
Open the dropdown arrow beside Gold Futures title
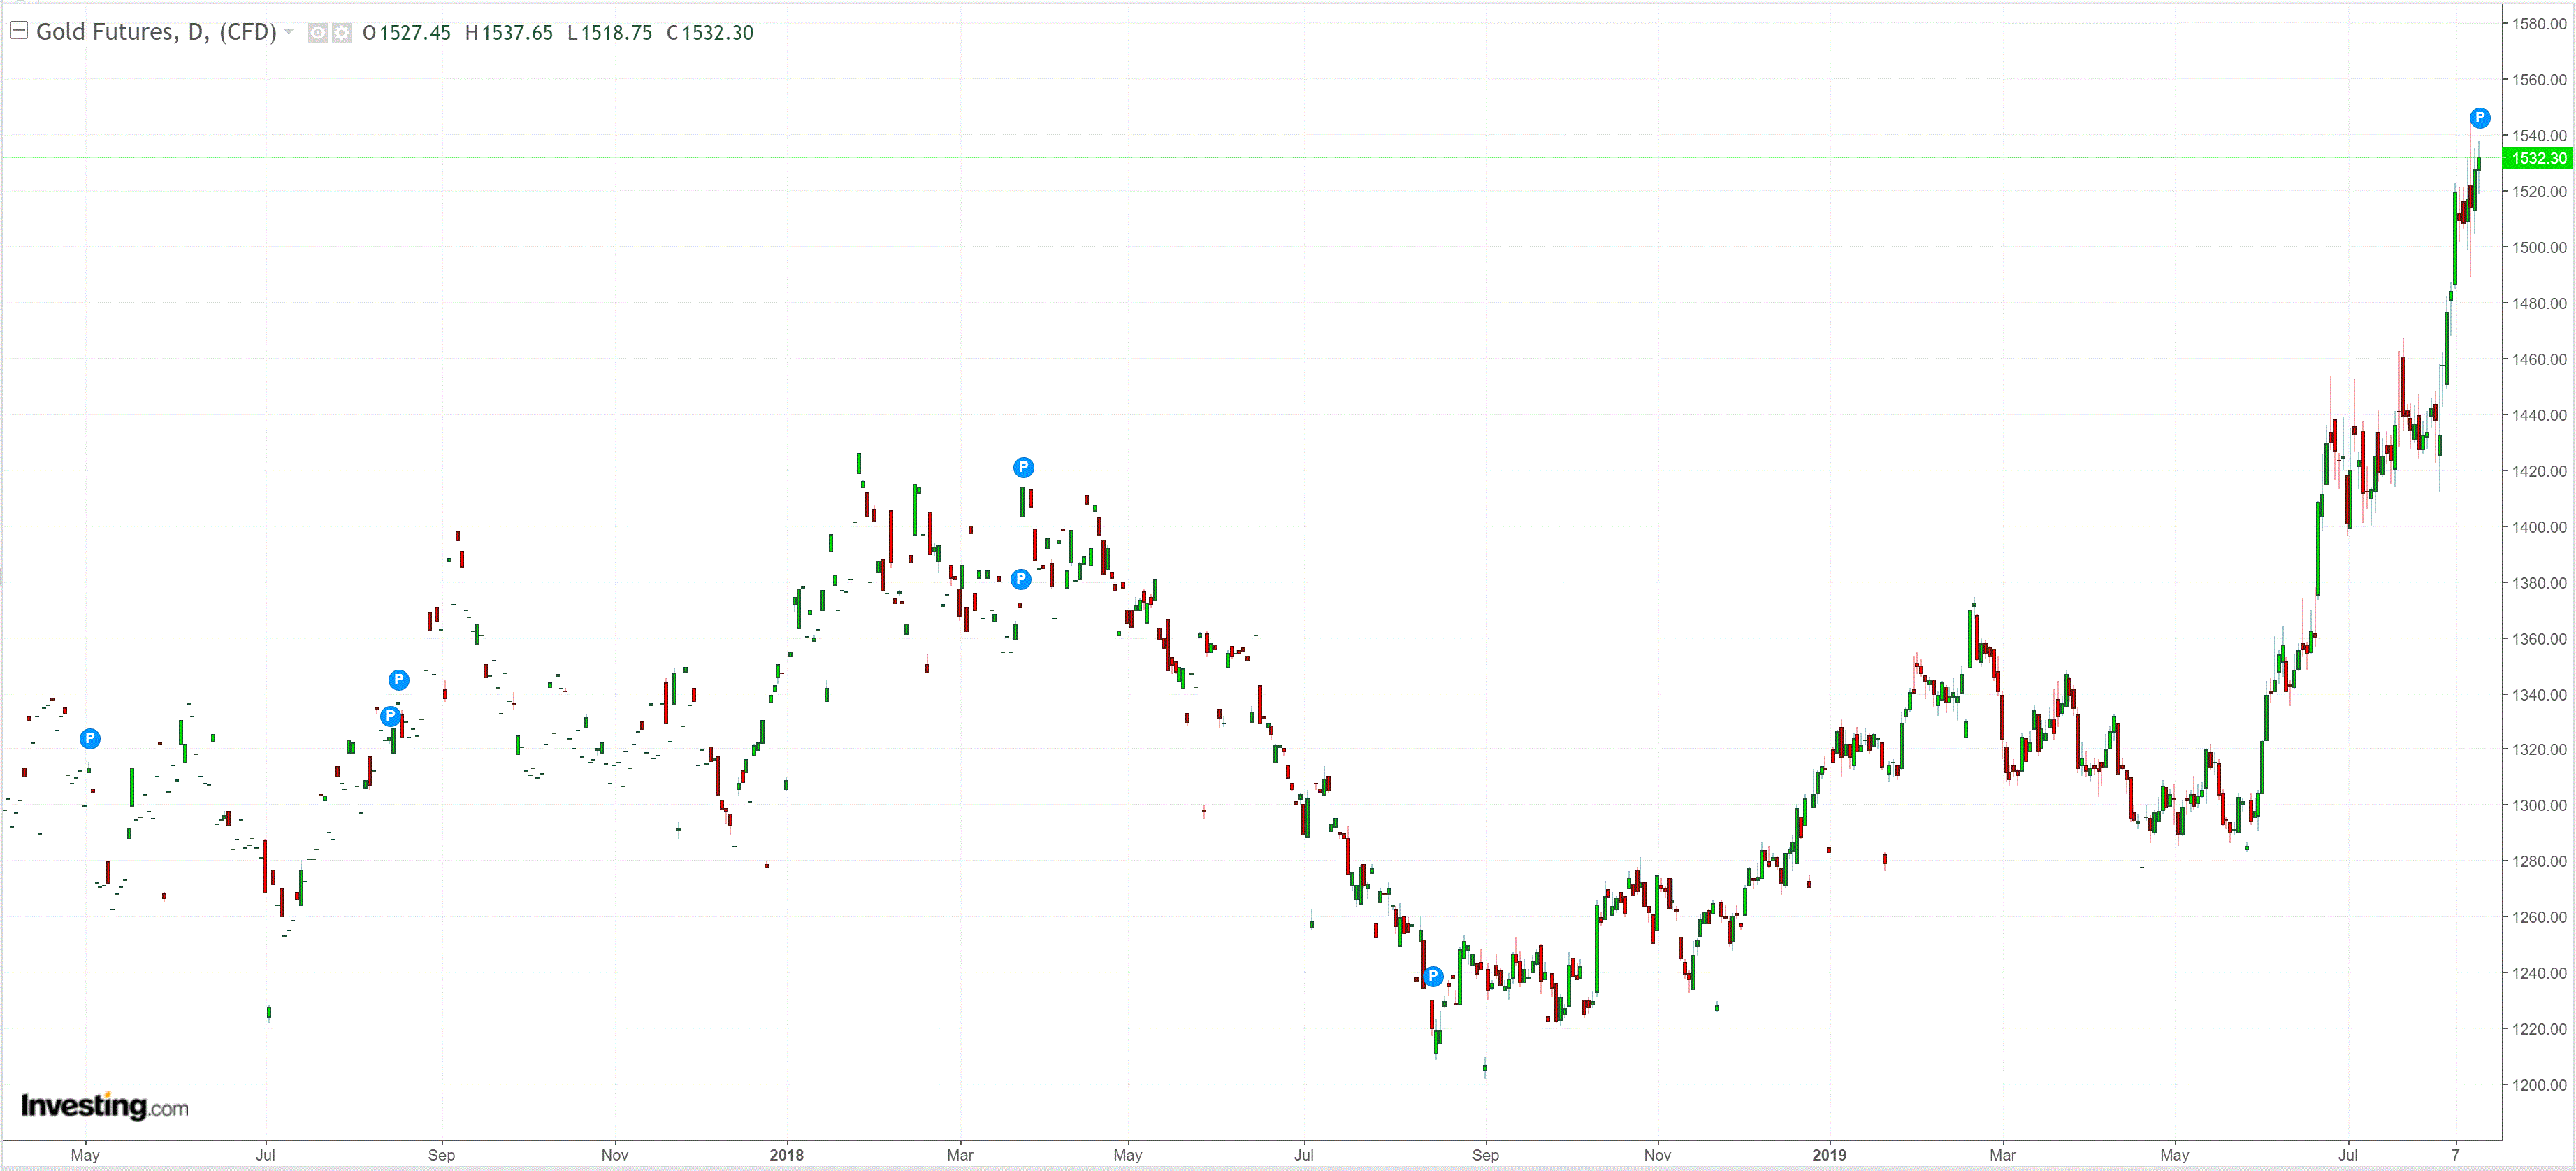click(289, 32)
